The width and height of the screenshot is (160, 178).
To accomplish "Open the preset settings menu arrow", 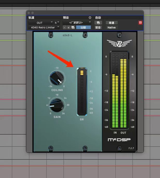I will (x=90, y=18).
